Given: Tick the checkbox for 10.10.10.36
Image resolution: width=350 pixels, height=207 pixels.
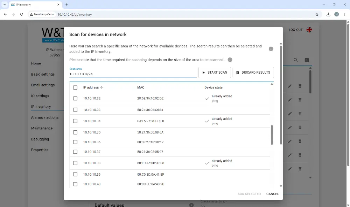Looking at the screenshot, I should point(75,142).
